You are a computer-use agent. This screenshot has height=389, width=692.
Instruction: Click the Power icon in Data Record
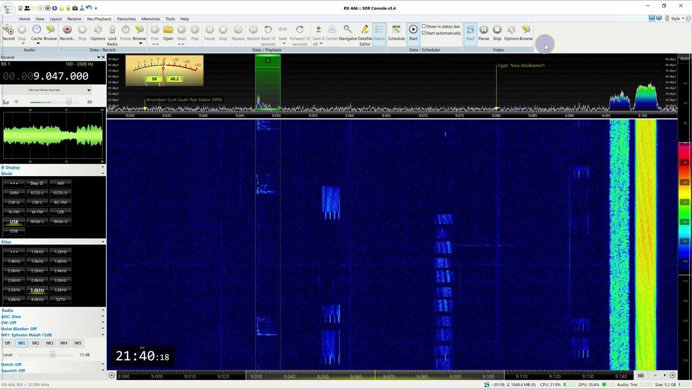click(x=125, y=32)
